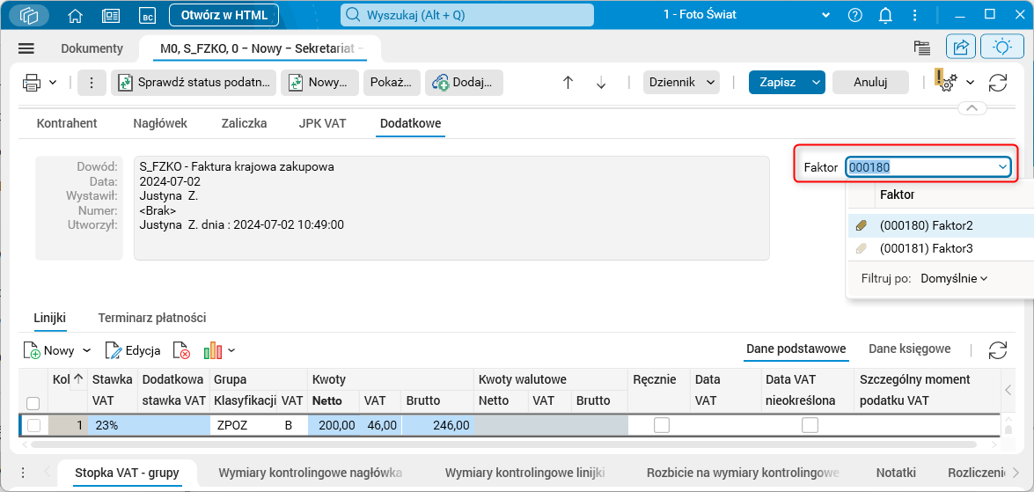Expand the bar chart dropdown arrow
1034x492 pixels.
pos(231,350)
